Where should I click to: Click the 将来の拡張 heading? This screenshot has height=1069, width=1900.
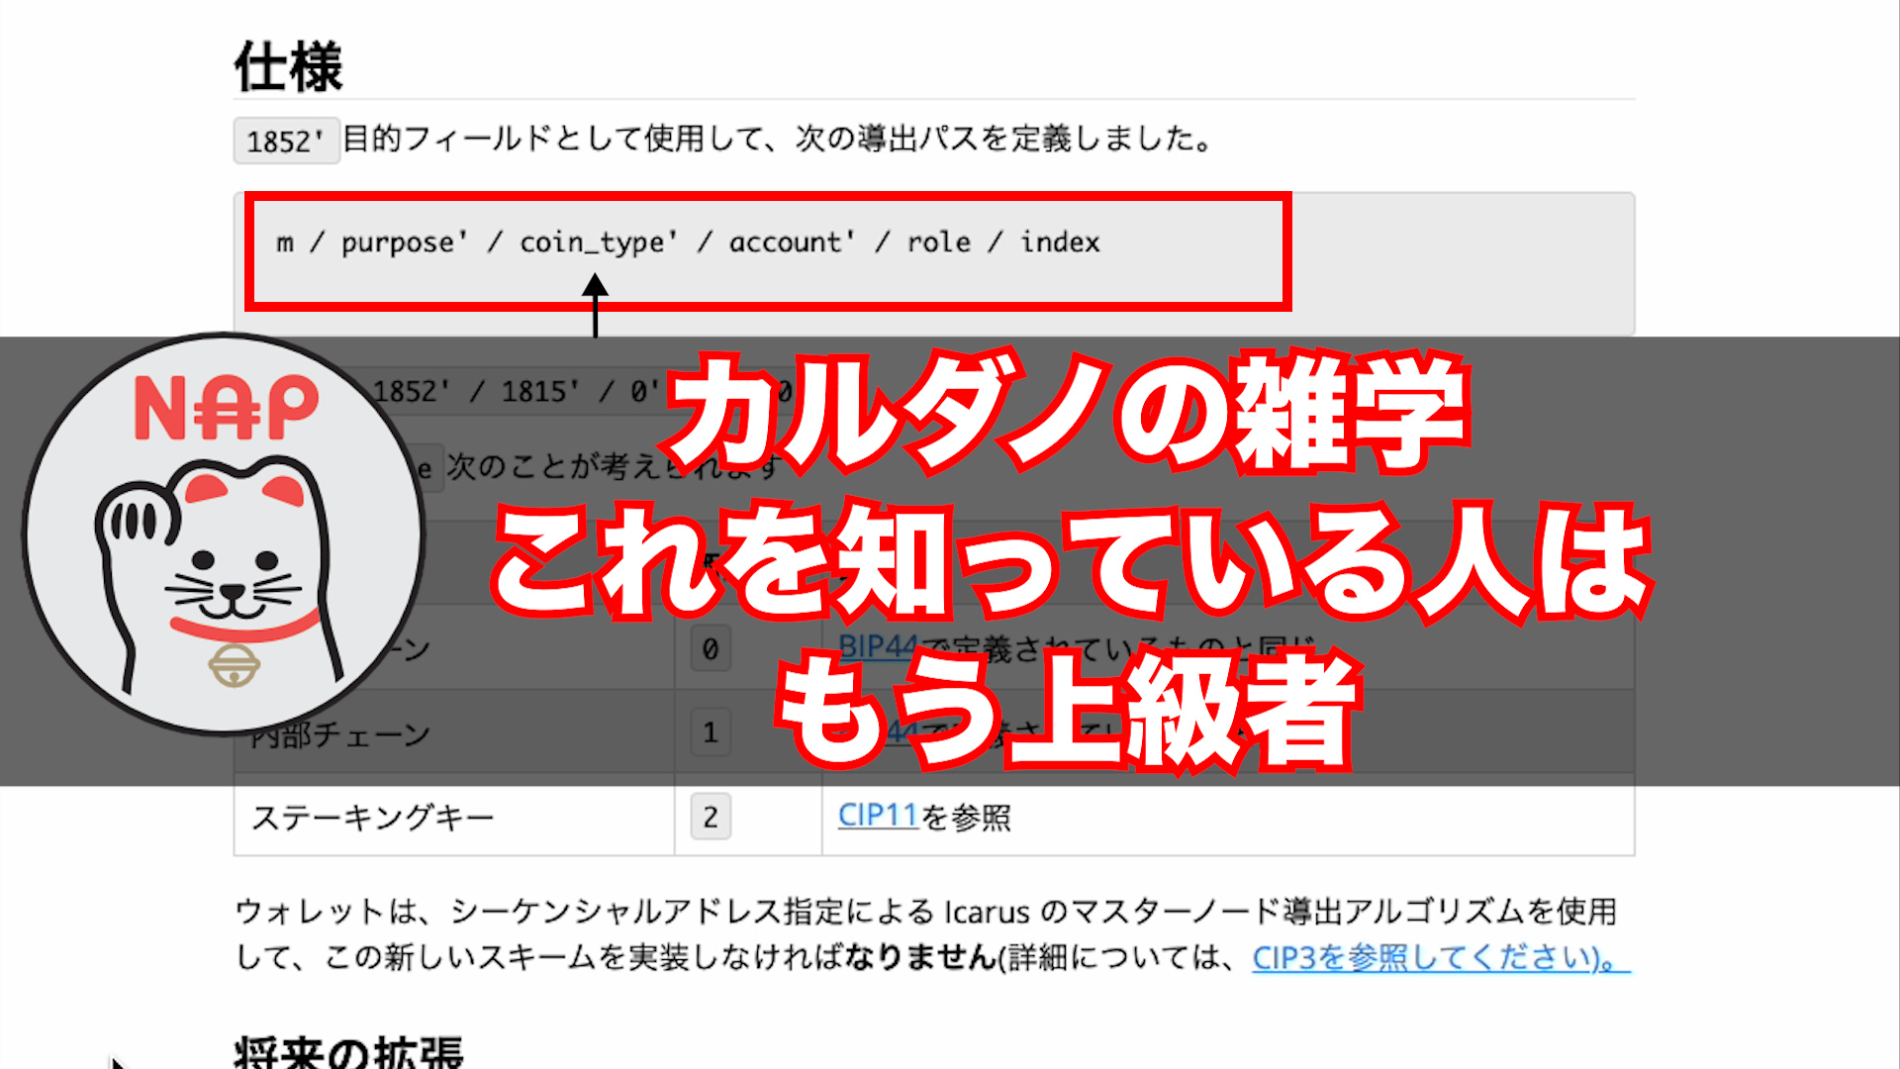348,1051
